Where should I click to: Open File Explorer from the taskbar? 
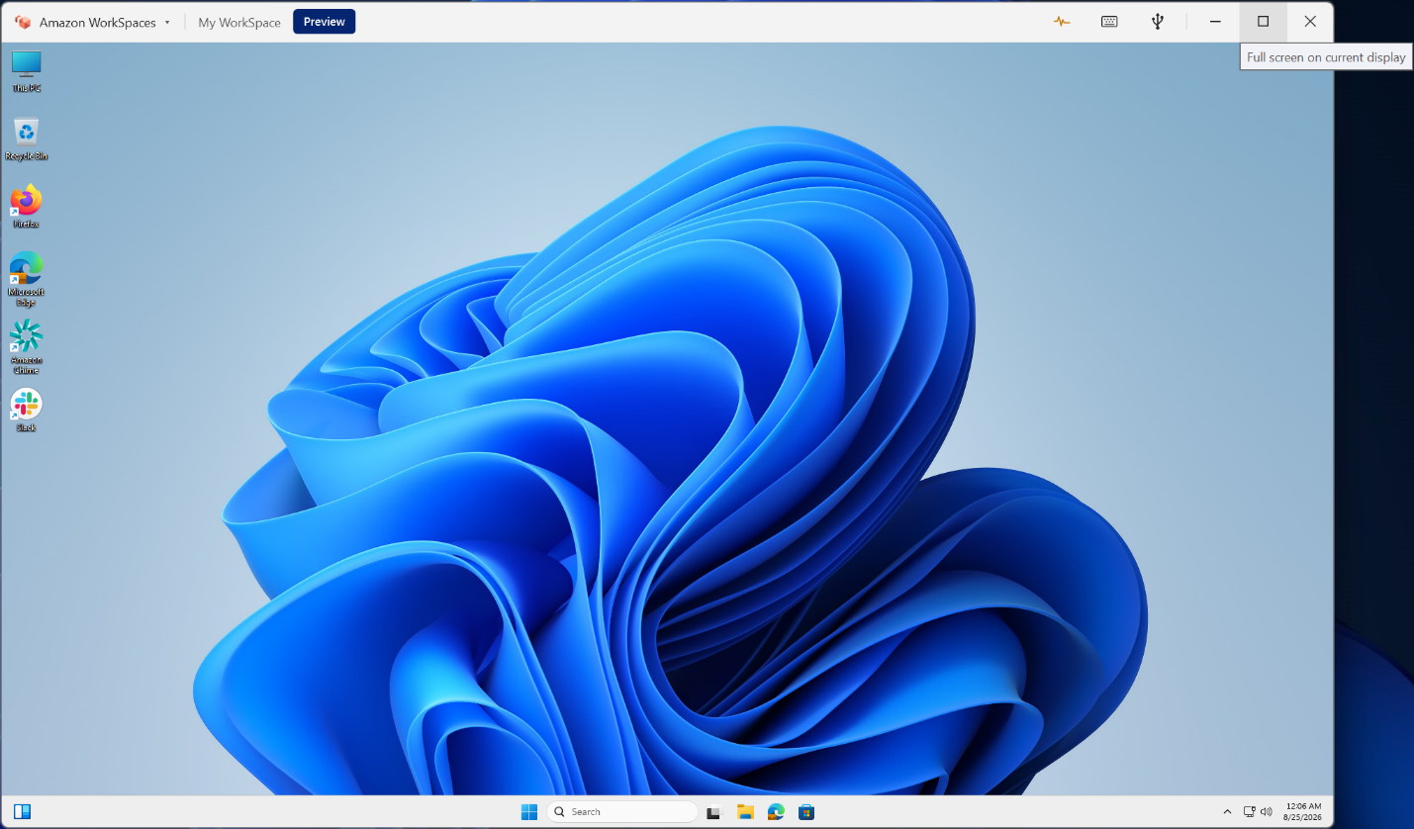click(x=745, y=812)
